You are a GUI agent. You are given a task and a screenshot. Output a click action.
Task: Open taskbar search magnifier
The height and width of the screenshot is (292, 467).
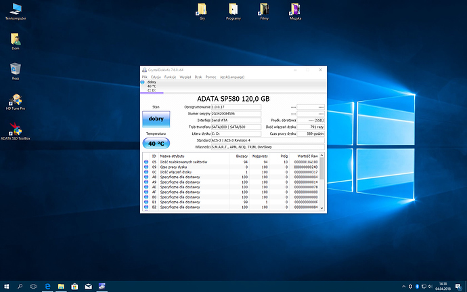tap(20, 287)
